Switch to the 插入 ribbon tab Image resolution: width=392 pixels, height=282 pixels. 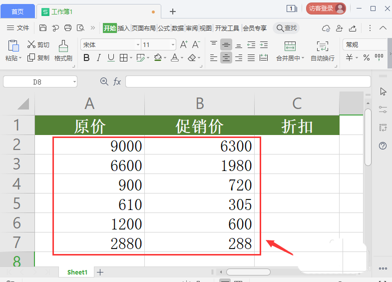123,28
